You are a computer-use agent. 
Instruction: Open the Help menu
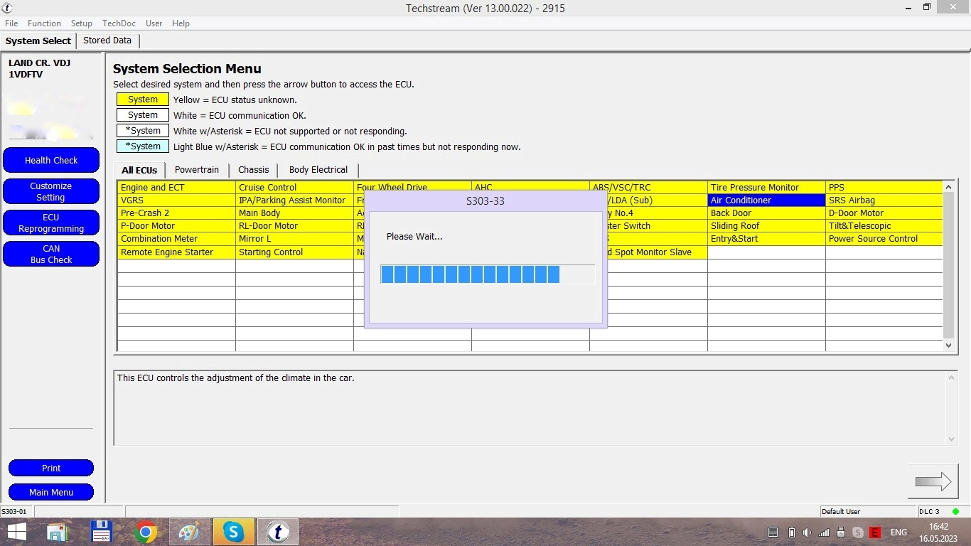[x=181, y=23]
